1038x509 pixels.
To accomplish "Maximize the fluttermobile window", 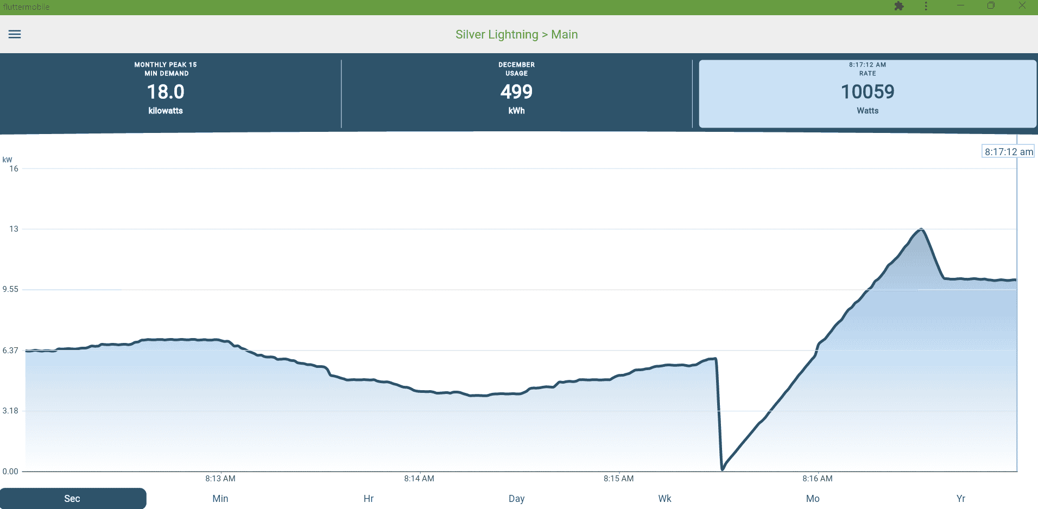I will [x=991, y=5].
